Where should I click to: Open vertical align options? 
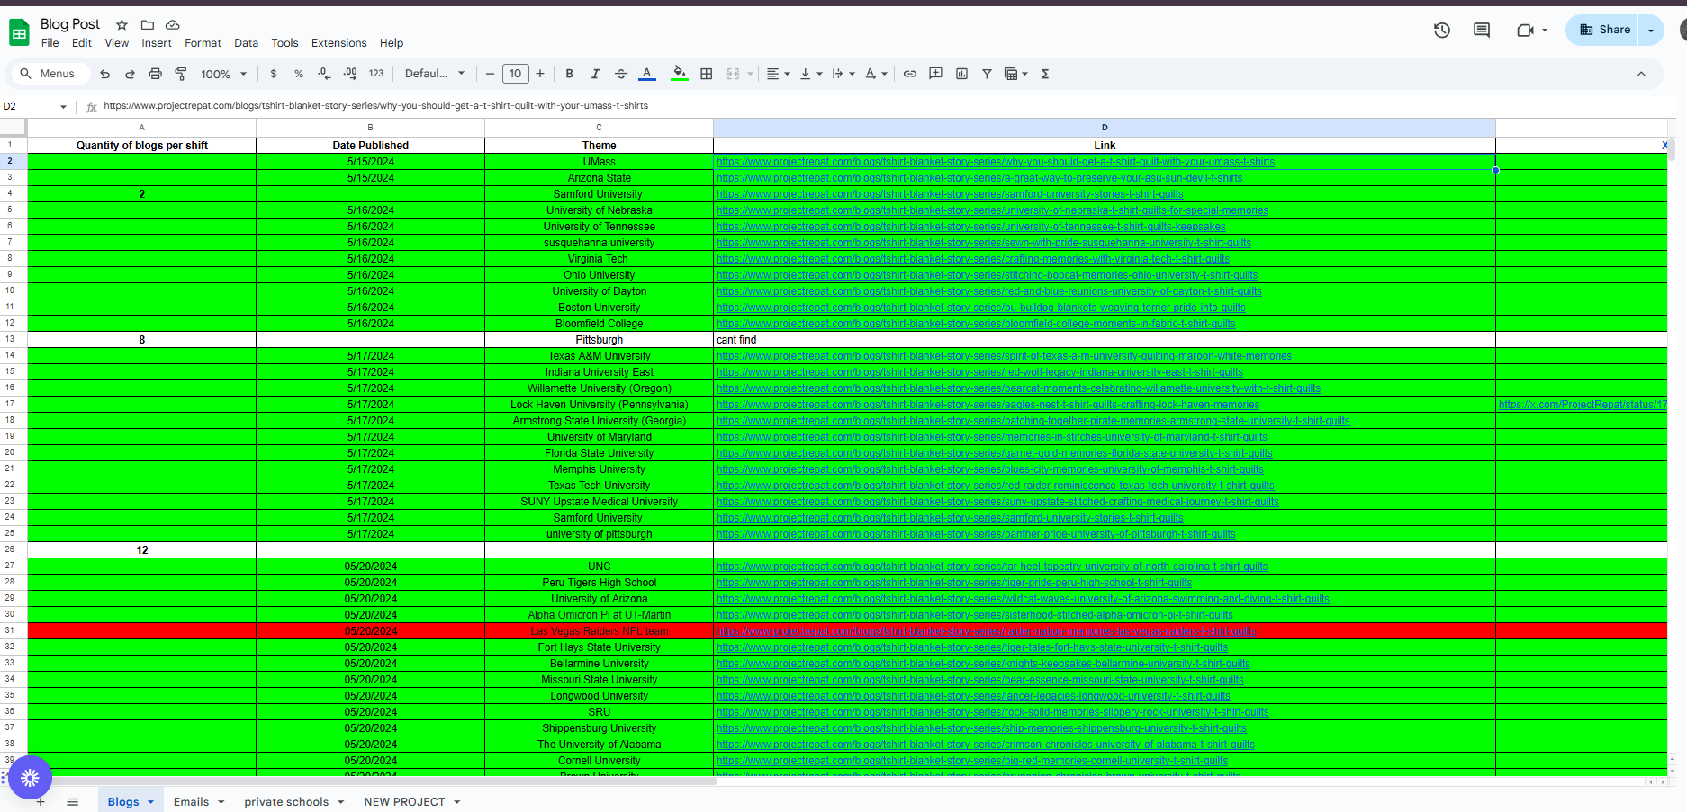(x=811, y=74)
